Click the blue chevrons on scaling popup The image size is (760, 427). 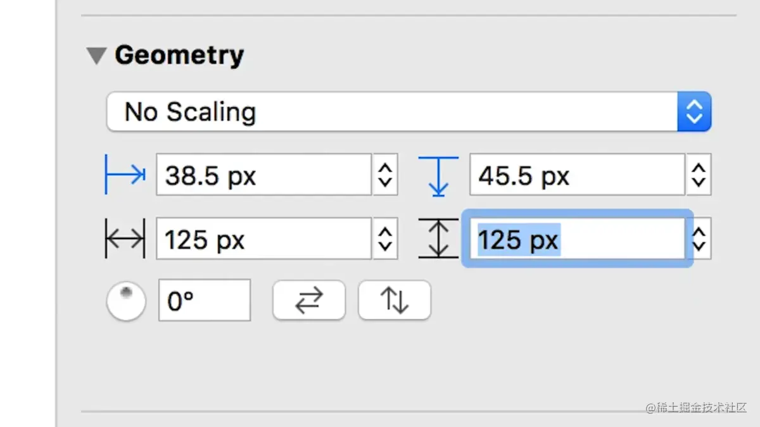coord(694,112)
